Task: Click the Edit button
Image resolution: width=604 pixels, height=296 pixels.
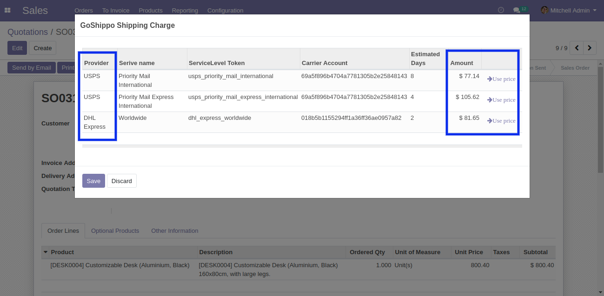Action: click(x=17, y=48)
